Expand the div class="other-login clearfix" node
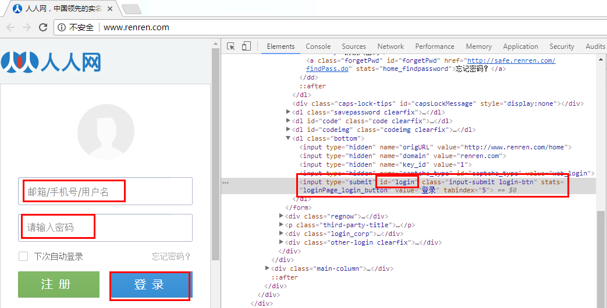 coord(282,242)
